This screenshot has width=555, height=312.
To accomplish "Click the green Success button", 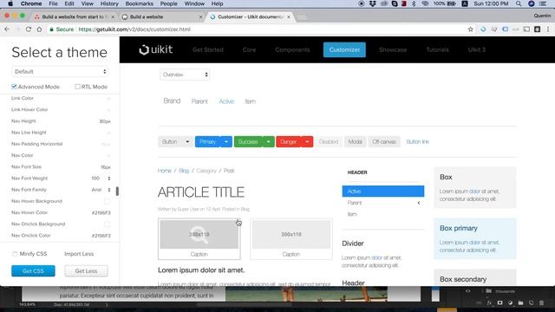I will click(x=248, y=142).
